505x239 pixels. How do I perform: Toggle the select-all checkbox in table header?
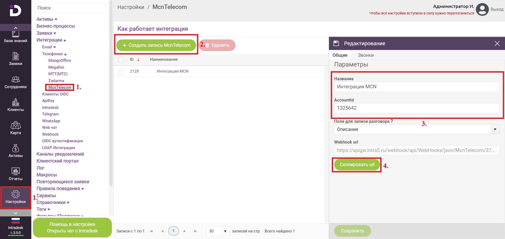(121, 59)
